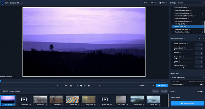Open help for Model Parameters
Screen dimensions: 205x109
184,39
